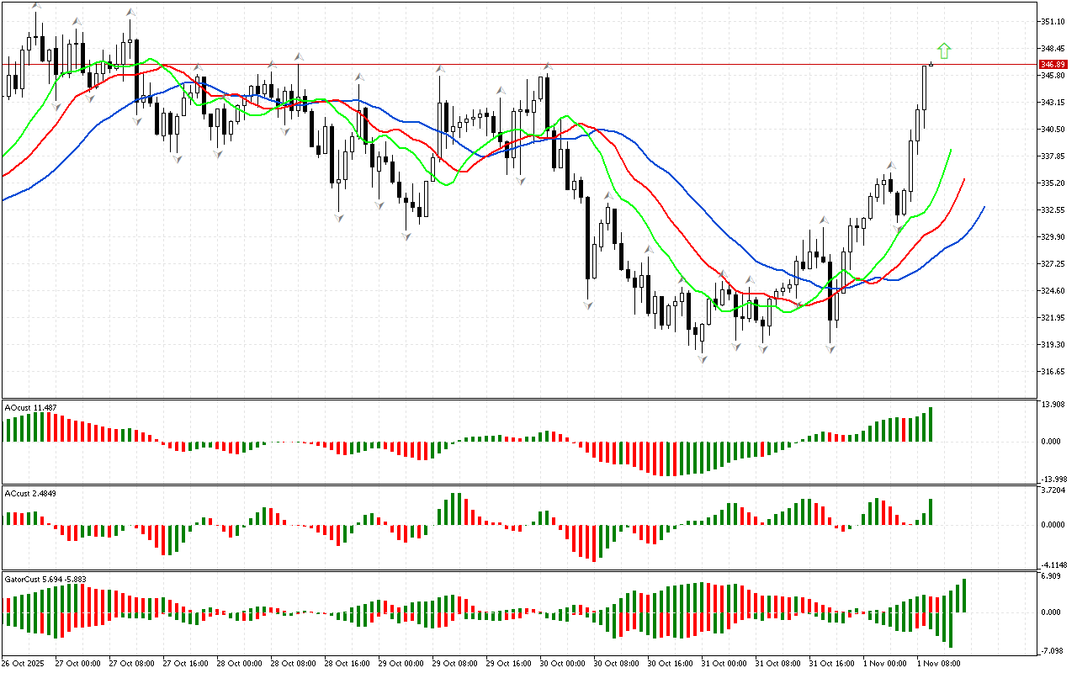Click the 351.10 price scale label
The width and height of the screenshot is (1077, 673).
point(1053,22)
